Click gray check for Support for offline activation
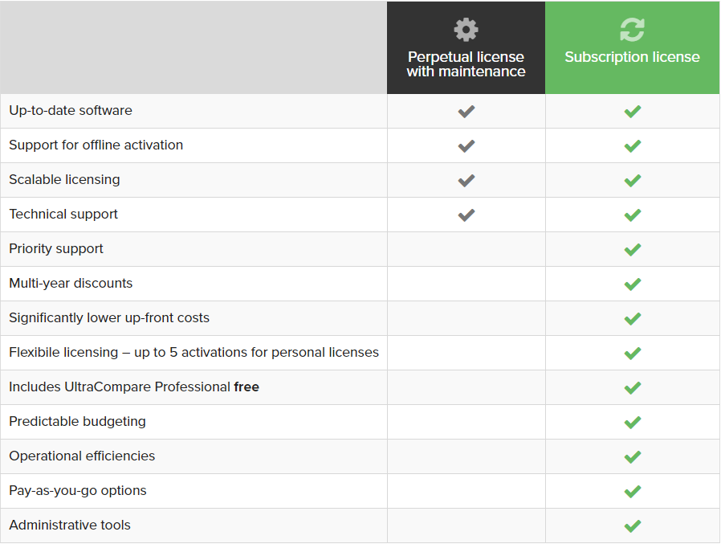This screenshot has height=544, width=721. pyautogui.click(x=466, y=146)
